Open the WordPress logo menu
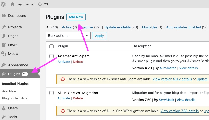The image size is (209, 120). [x=3, y=4]
